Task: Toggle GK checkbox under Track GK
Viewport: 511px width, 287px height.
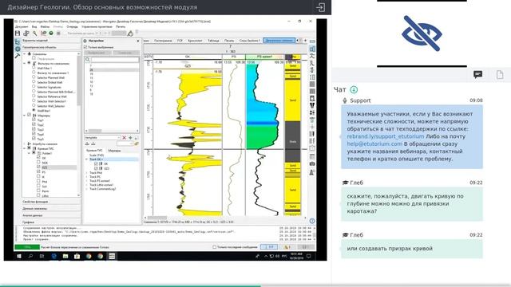Action: (x=96, y=164)
